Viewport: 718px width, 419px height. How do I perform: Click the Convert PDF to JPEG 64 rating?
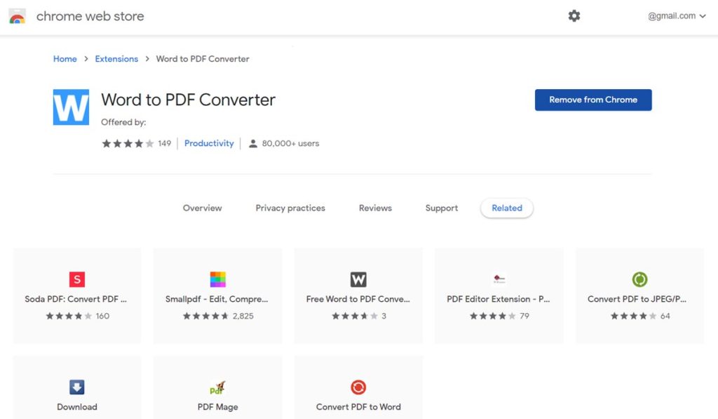click(x=665, y=316)
